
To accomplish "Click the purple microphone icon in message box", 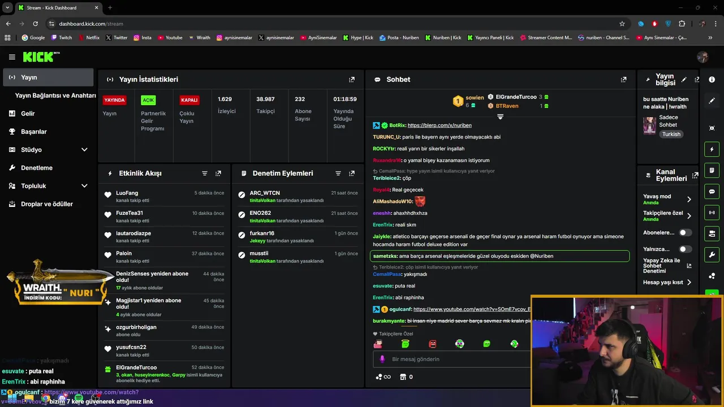I will tap(382, 359).
